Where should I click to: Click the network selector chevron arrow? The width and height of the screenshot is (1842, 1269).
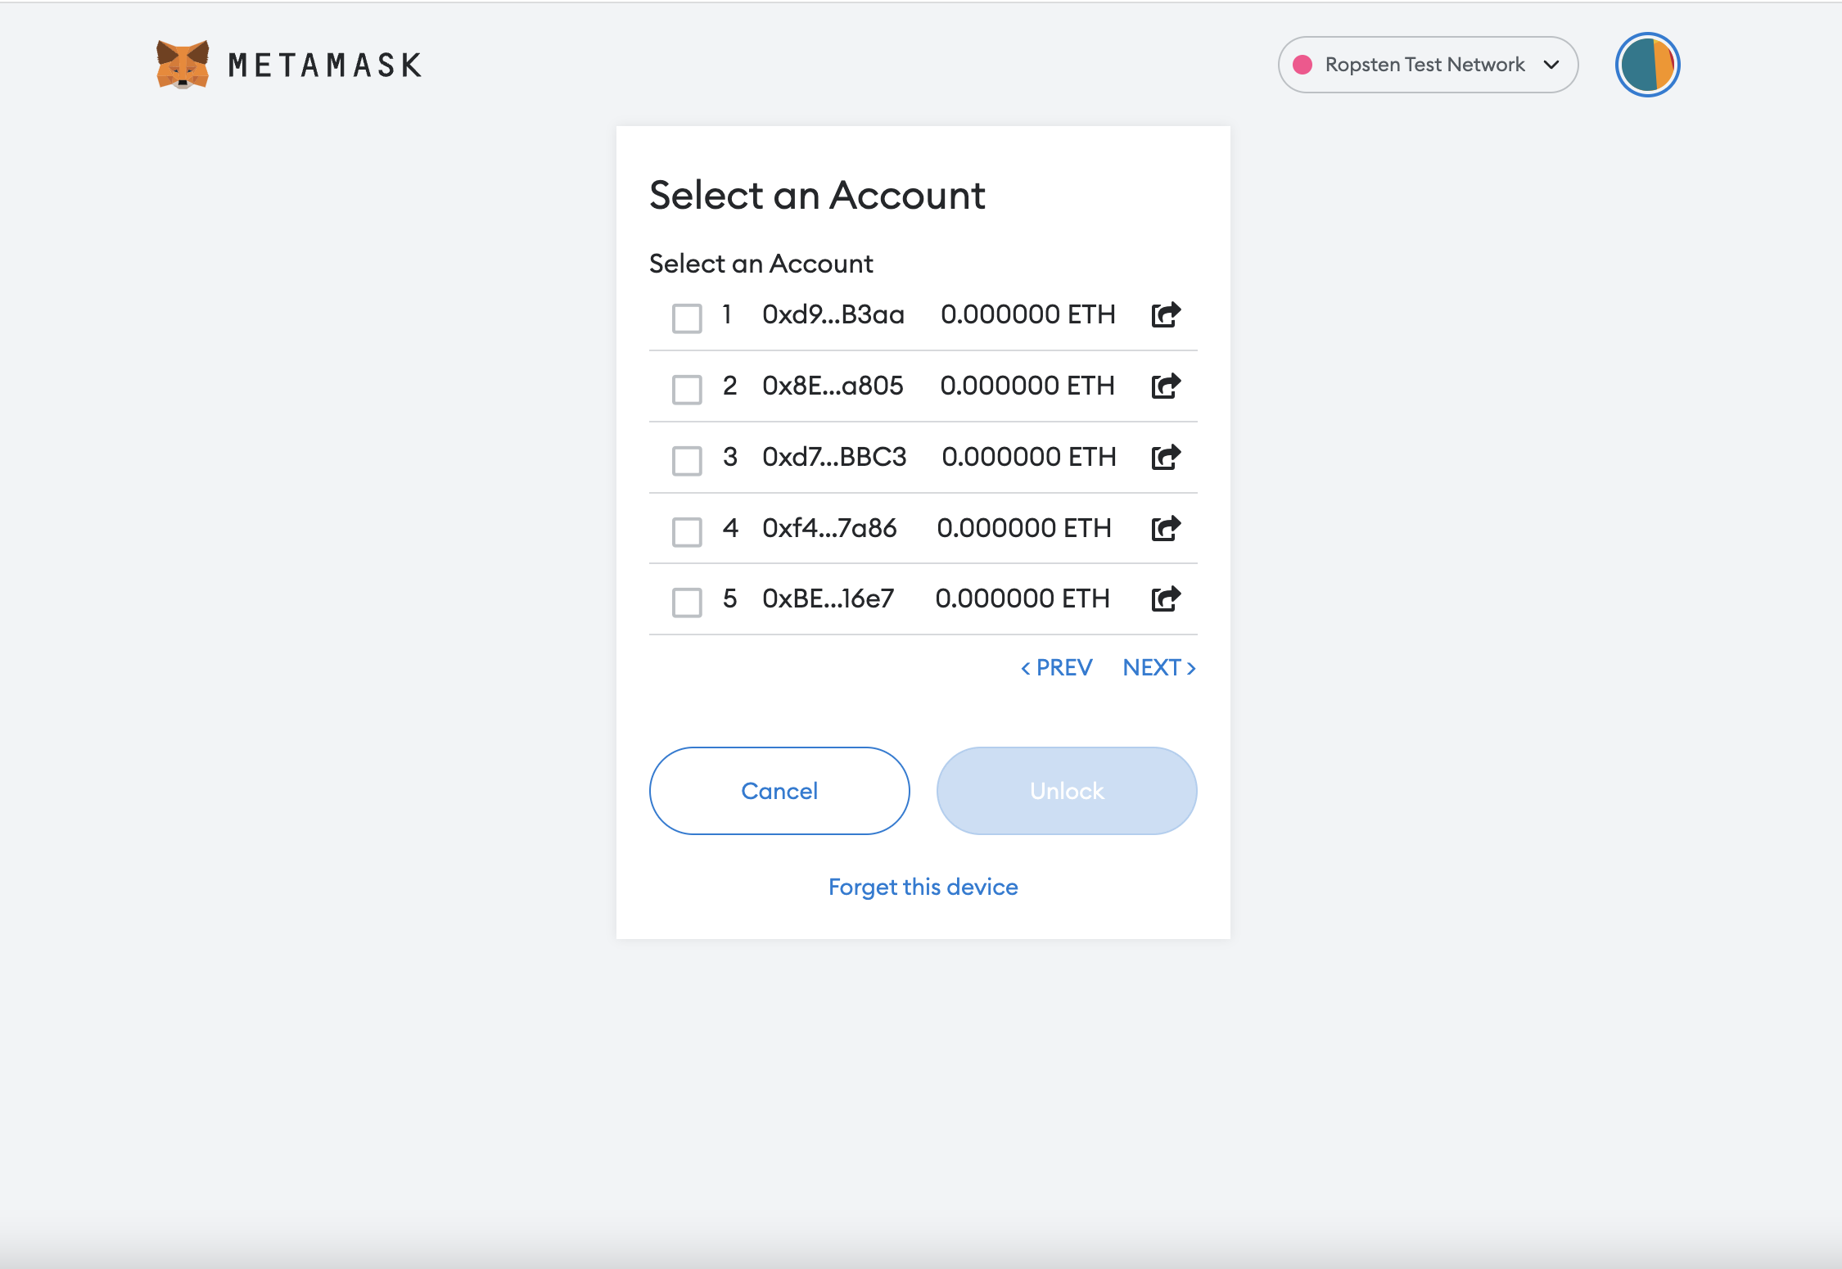[x=1551, y=65]
